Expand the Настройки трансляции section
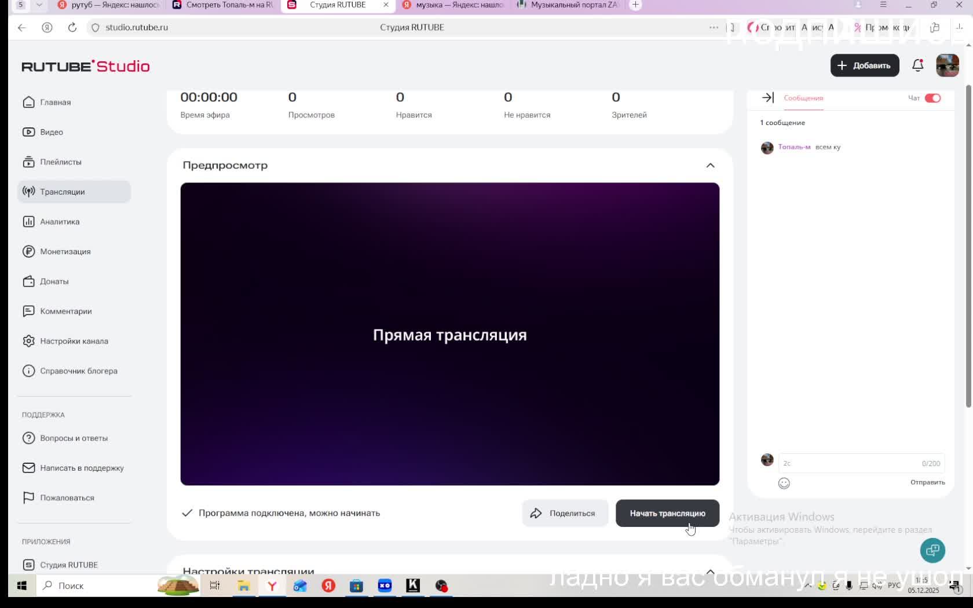Image resolution: width=973 pixels, height=608 pixels. (x=710, y=572)
